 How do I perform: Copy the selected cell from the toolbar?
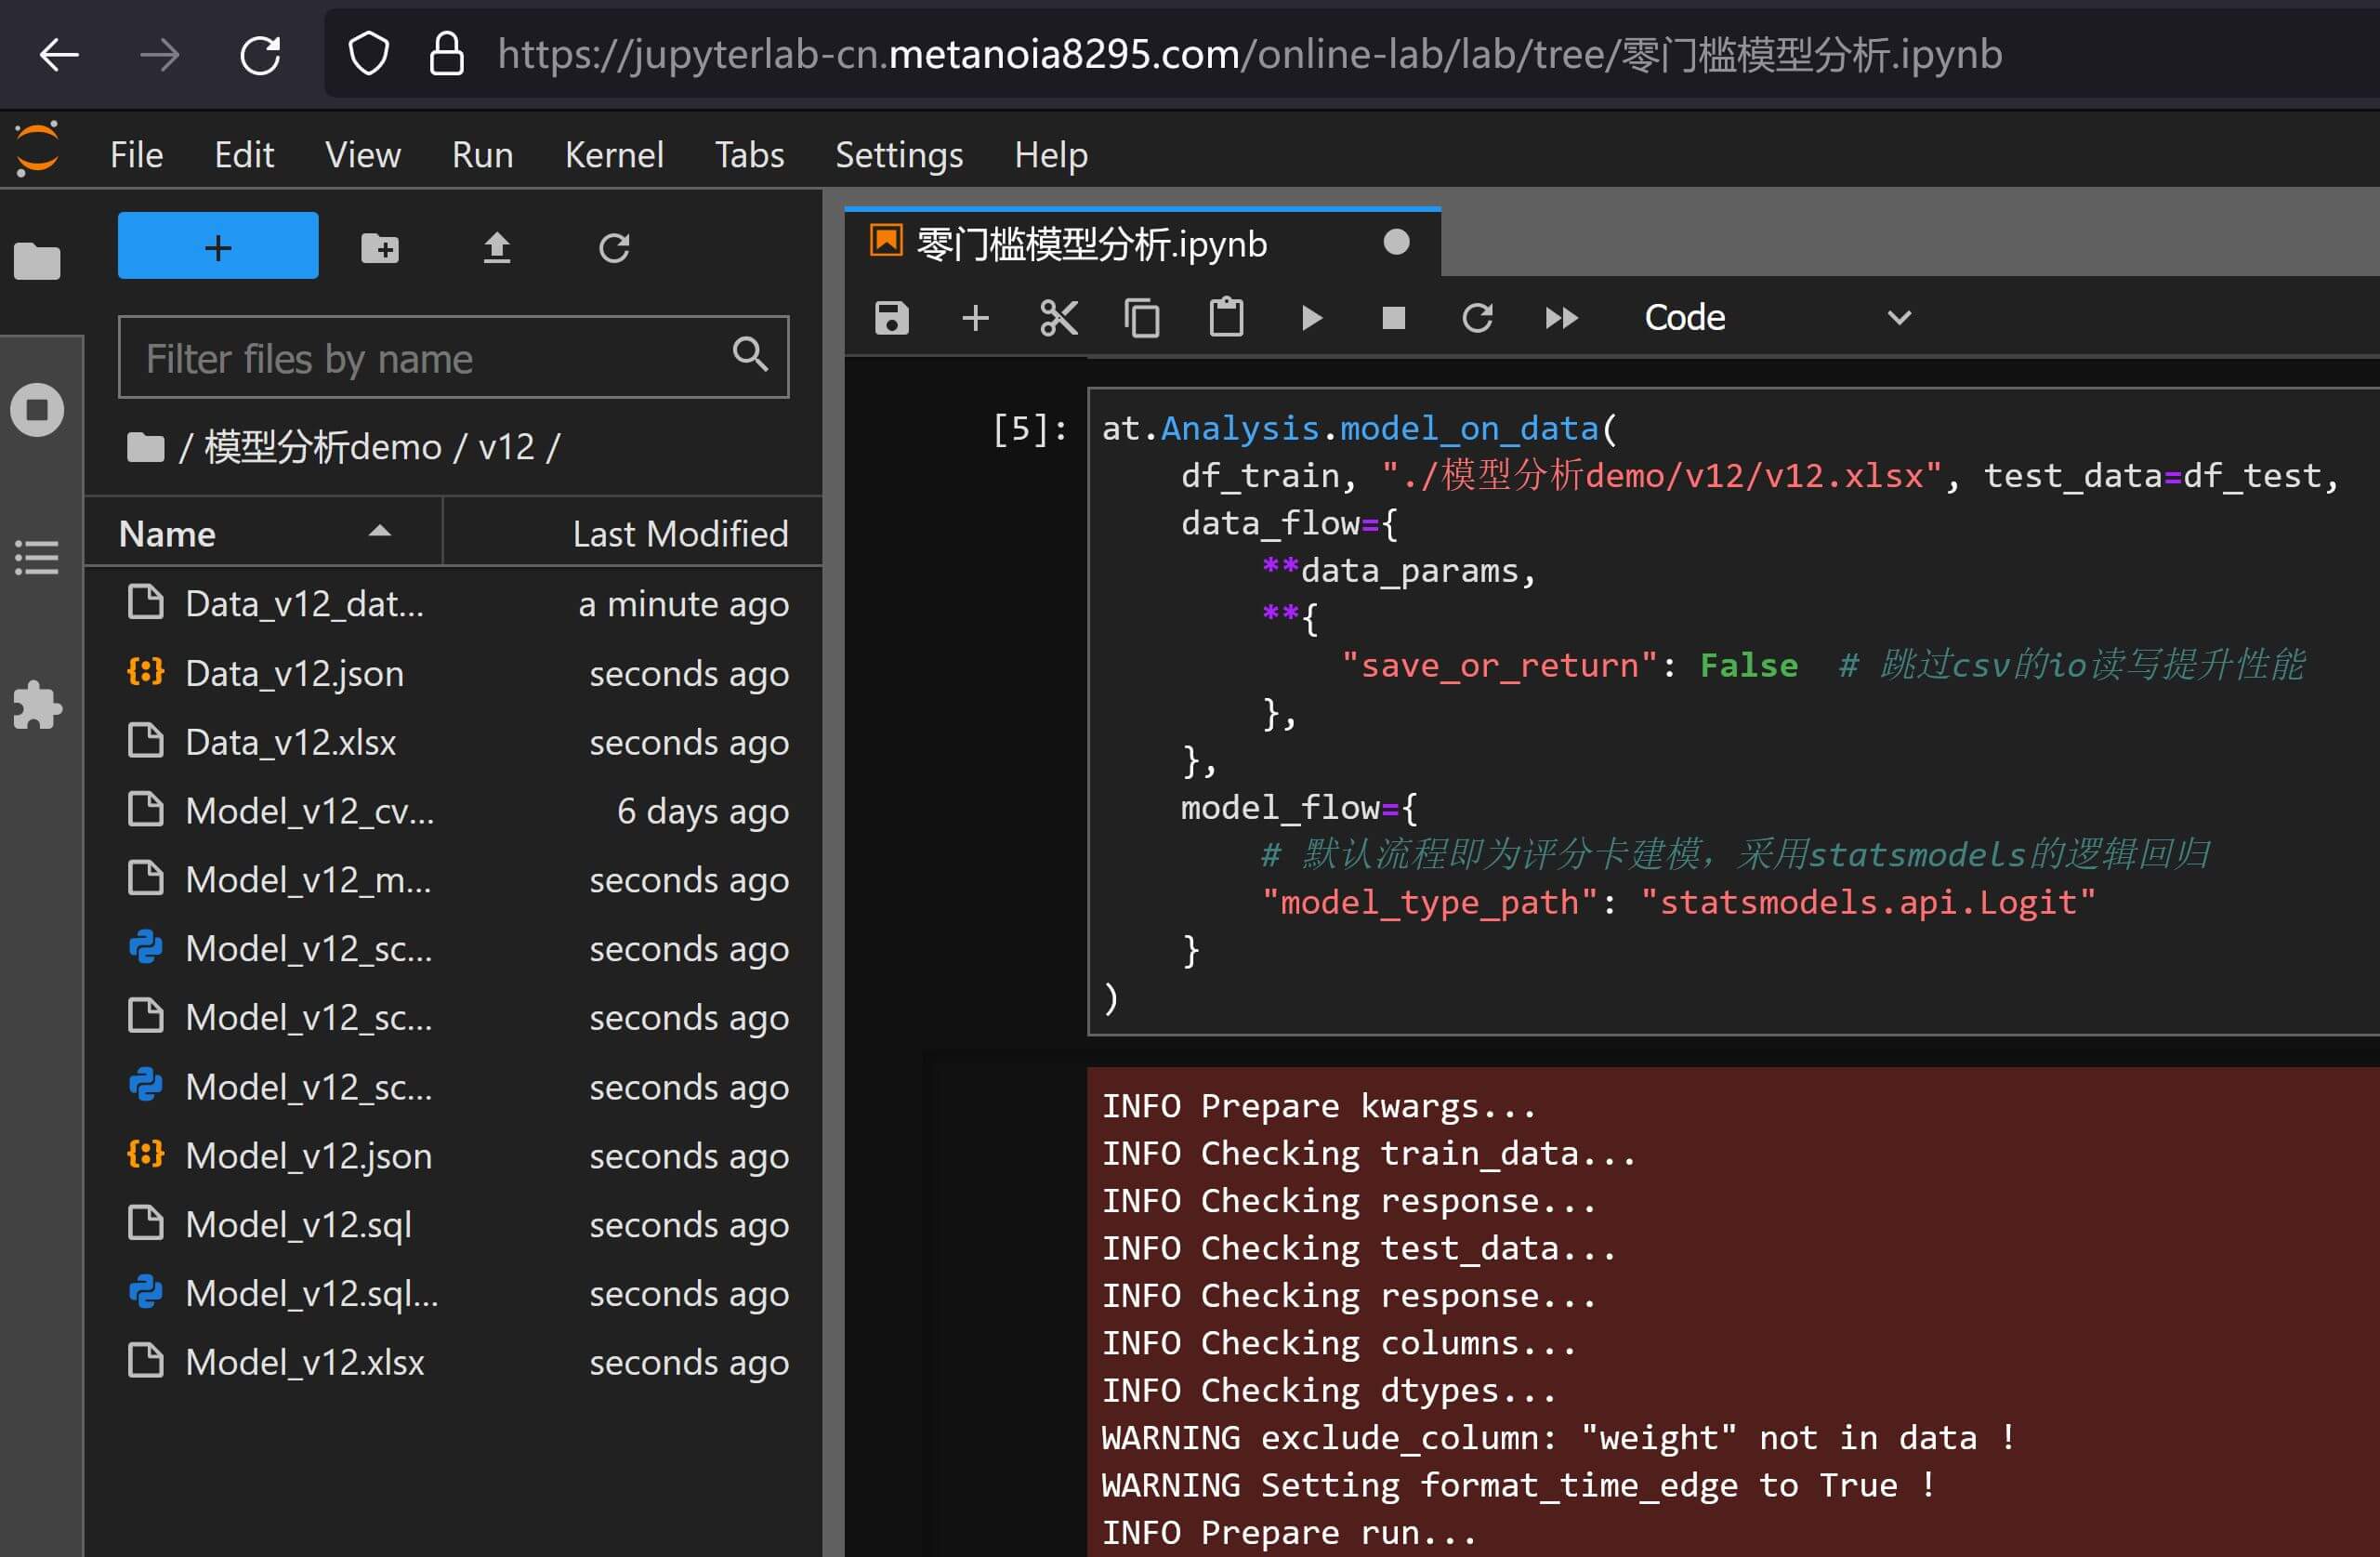[1142, 318]
